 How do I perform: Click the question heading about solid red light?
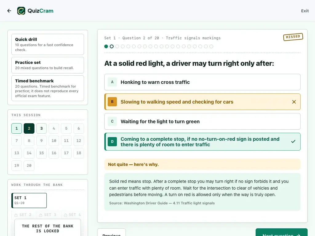(189, 63)
